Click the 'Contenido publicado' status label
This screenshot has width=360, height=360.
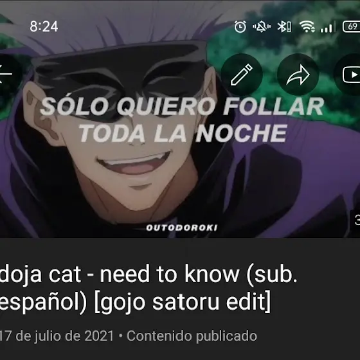point(192,336)
